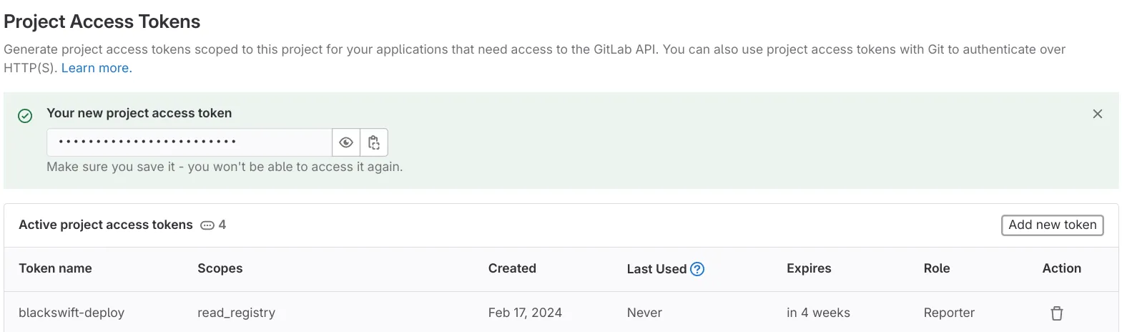Click the token count badge icon
1122x332 pixels.
[x=207, y=225]
